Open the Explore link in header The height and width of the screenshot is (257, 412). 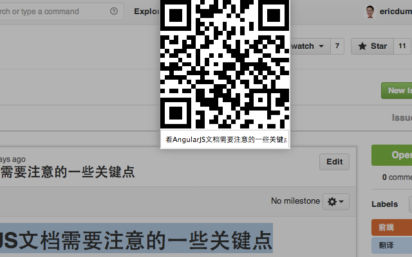[147, 12]
